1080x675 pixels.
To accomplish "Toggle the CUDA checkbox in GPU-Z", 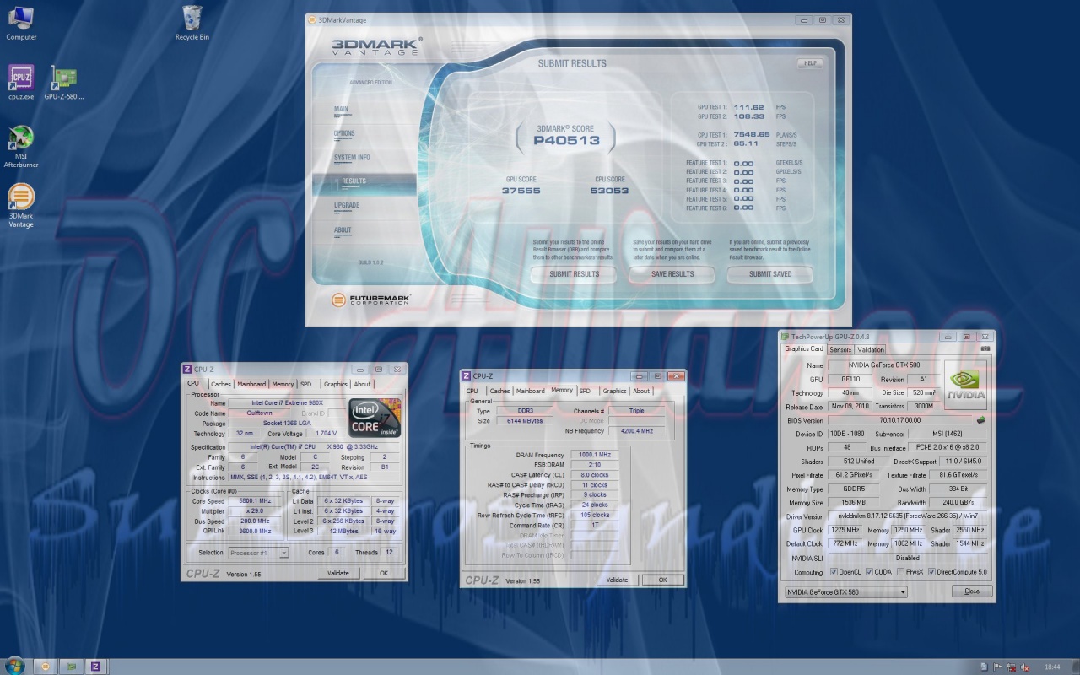I will pos(868,572).
